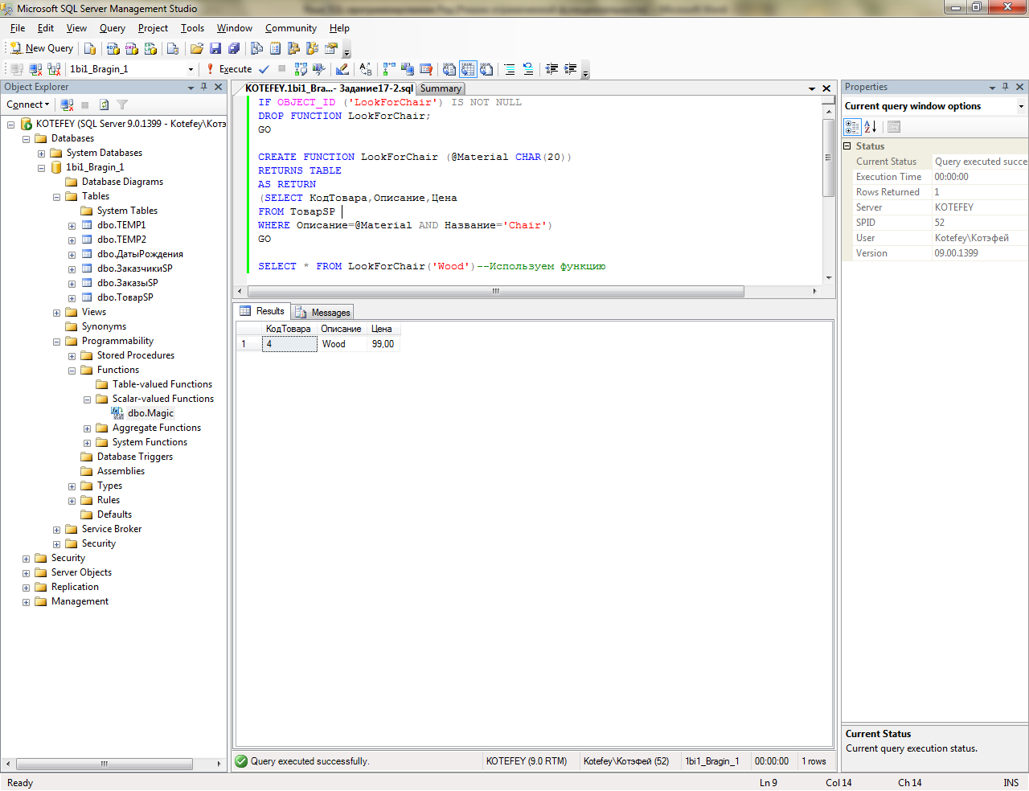Toggle auto-hide pin on Object Explorer

click(x=204, y=87)
